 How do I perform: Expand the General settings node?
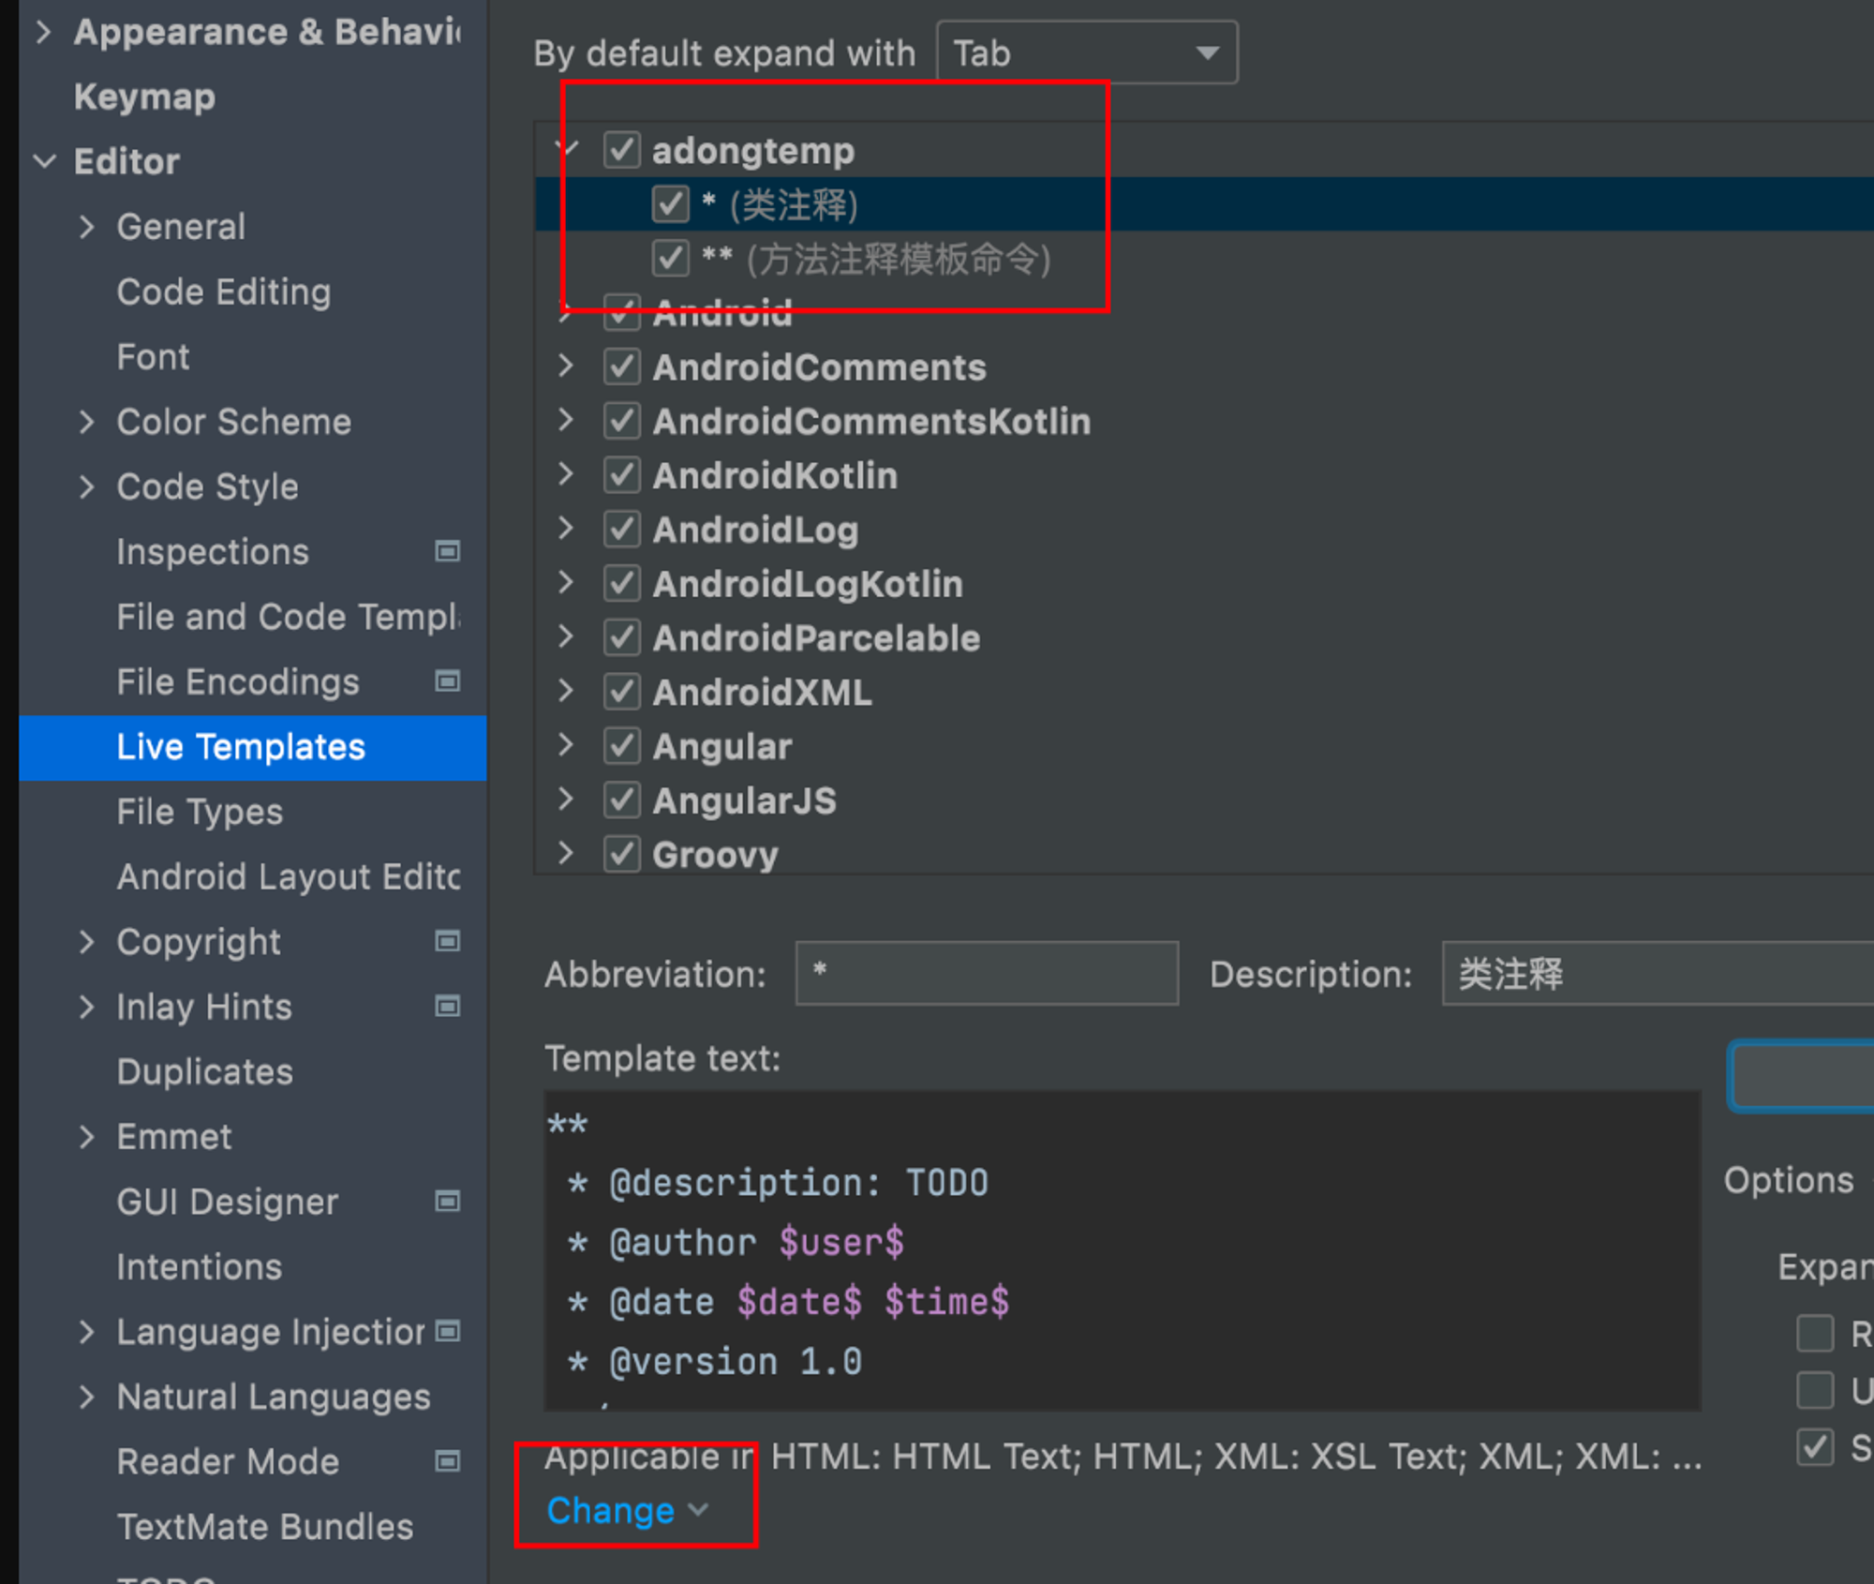(x=87, y=227)
